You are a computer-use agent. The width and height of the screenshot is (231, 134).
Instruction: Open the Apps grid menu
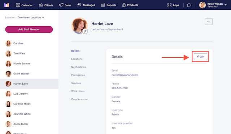click(x=173, y=5)
